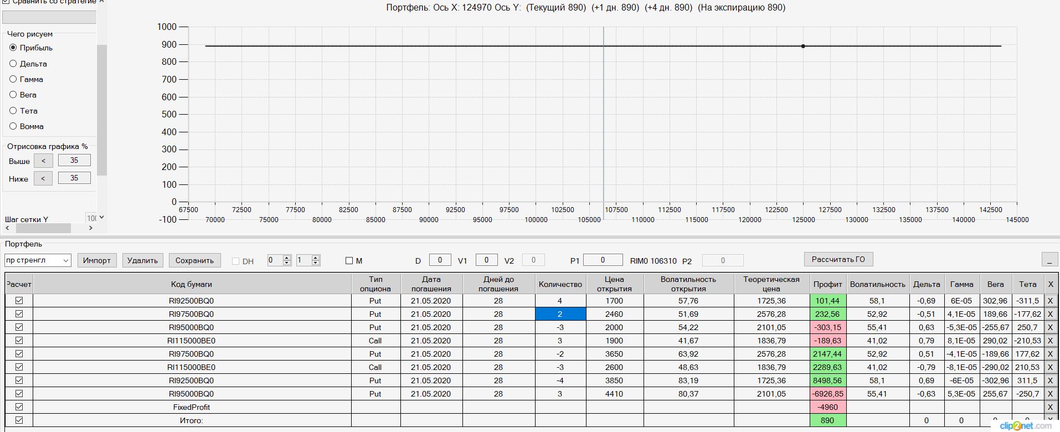Remove the 2289,63 profit row with X

coord(1050,367)
